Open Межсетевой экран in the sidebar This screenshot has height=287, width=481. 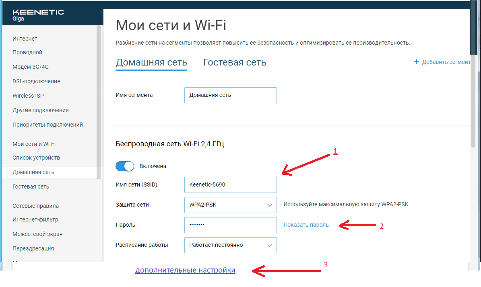[x=37, y=234]
